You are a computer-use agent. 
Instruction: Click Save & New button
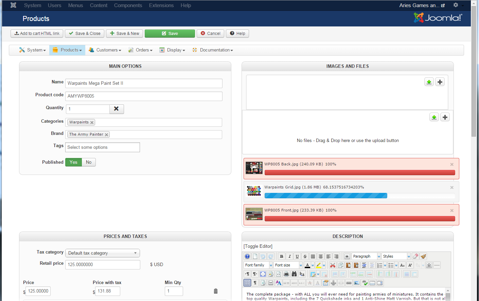tap(124, 34)
